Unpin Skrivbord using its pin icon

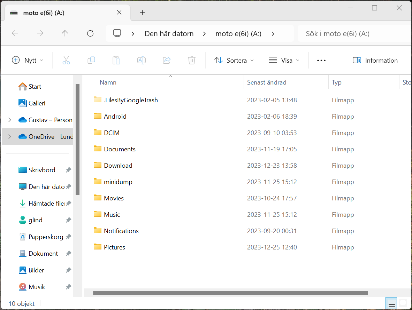point(68,170)
